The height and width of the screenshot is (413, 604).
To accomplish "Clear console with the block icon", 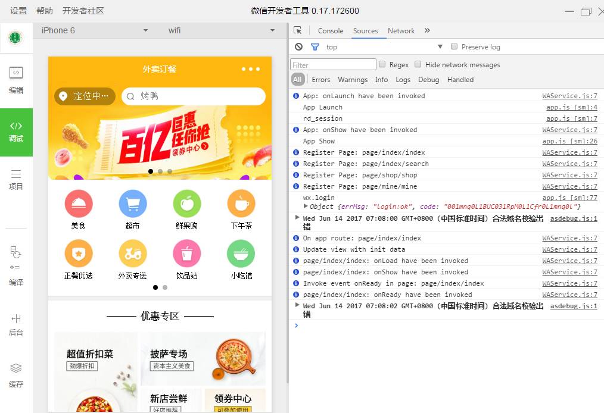I will [x=298, y=46].
